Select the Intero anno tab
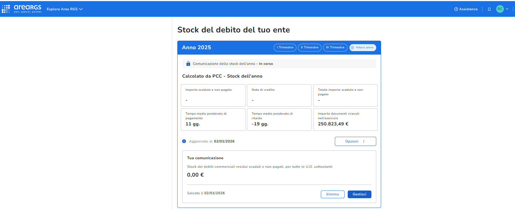Viewport: 515px width, 209px height. point(363,47)
